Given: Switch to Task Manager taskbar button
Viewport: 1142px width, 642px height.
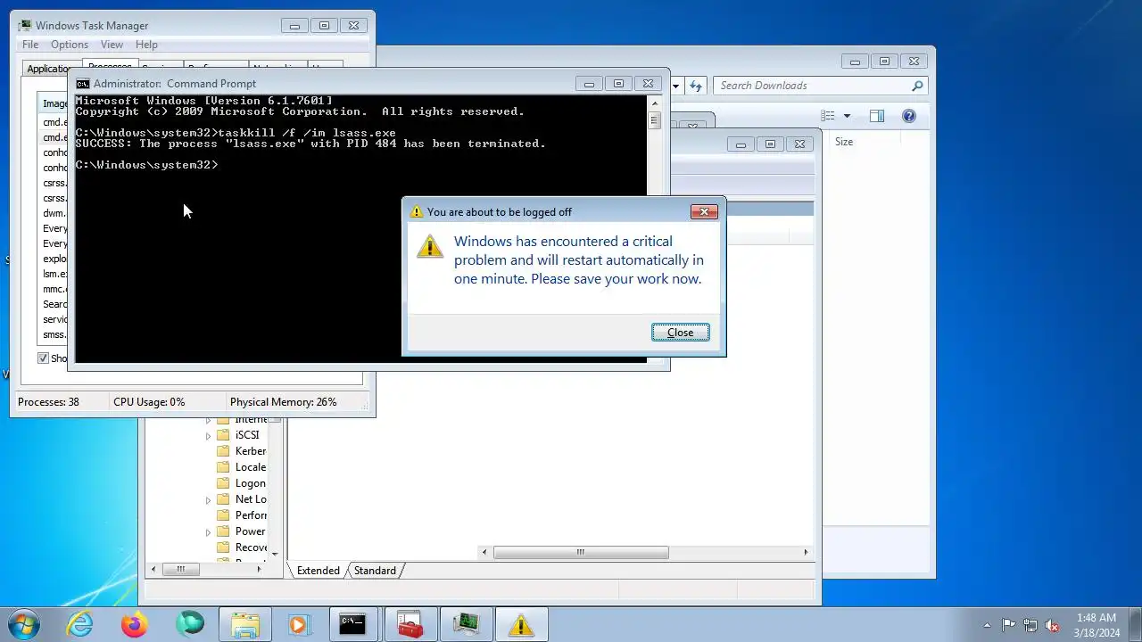Looking at the screenshot, I should click(466, 625).
